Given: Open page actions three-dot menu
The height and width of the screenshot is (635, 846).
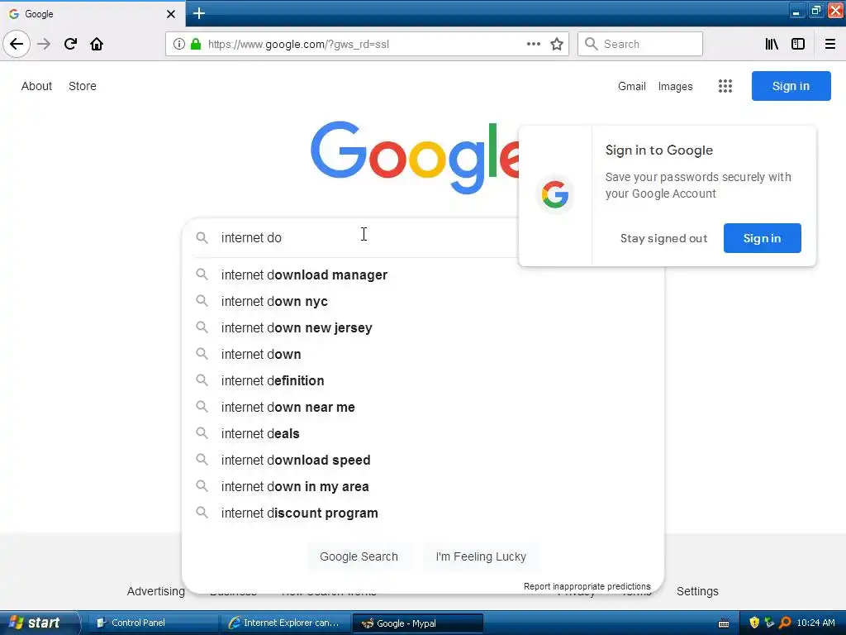Looking at the screenshot, I should click(x=533, y=44).
